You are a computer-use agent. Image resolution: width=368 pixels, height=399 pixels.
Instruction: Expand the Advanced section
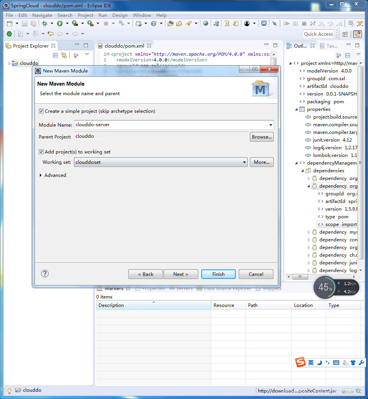coord(41,175)
